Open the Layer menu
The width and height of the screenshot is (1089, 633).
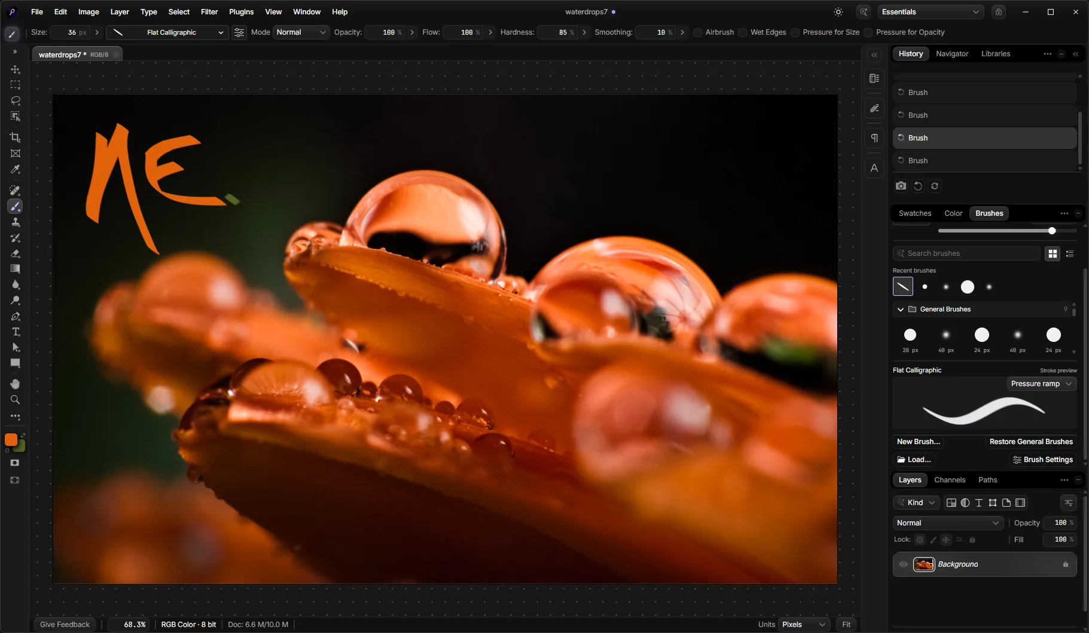coord(120,12)
